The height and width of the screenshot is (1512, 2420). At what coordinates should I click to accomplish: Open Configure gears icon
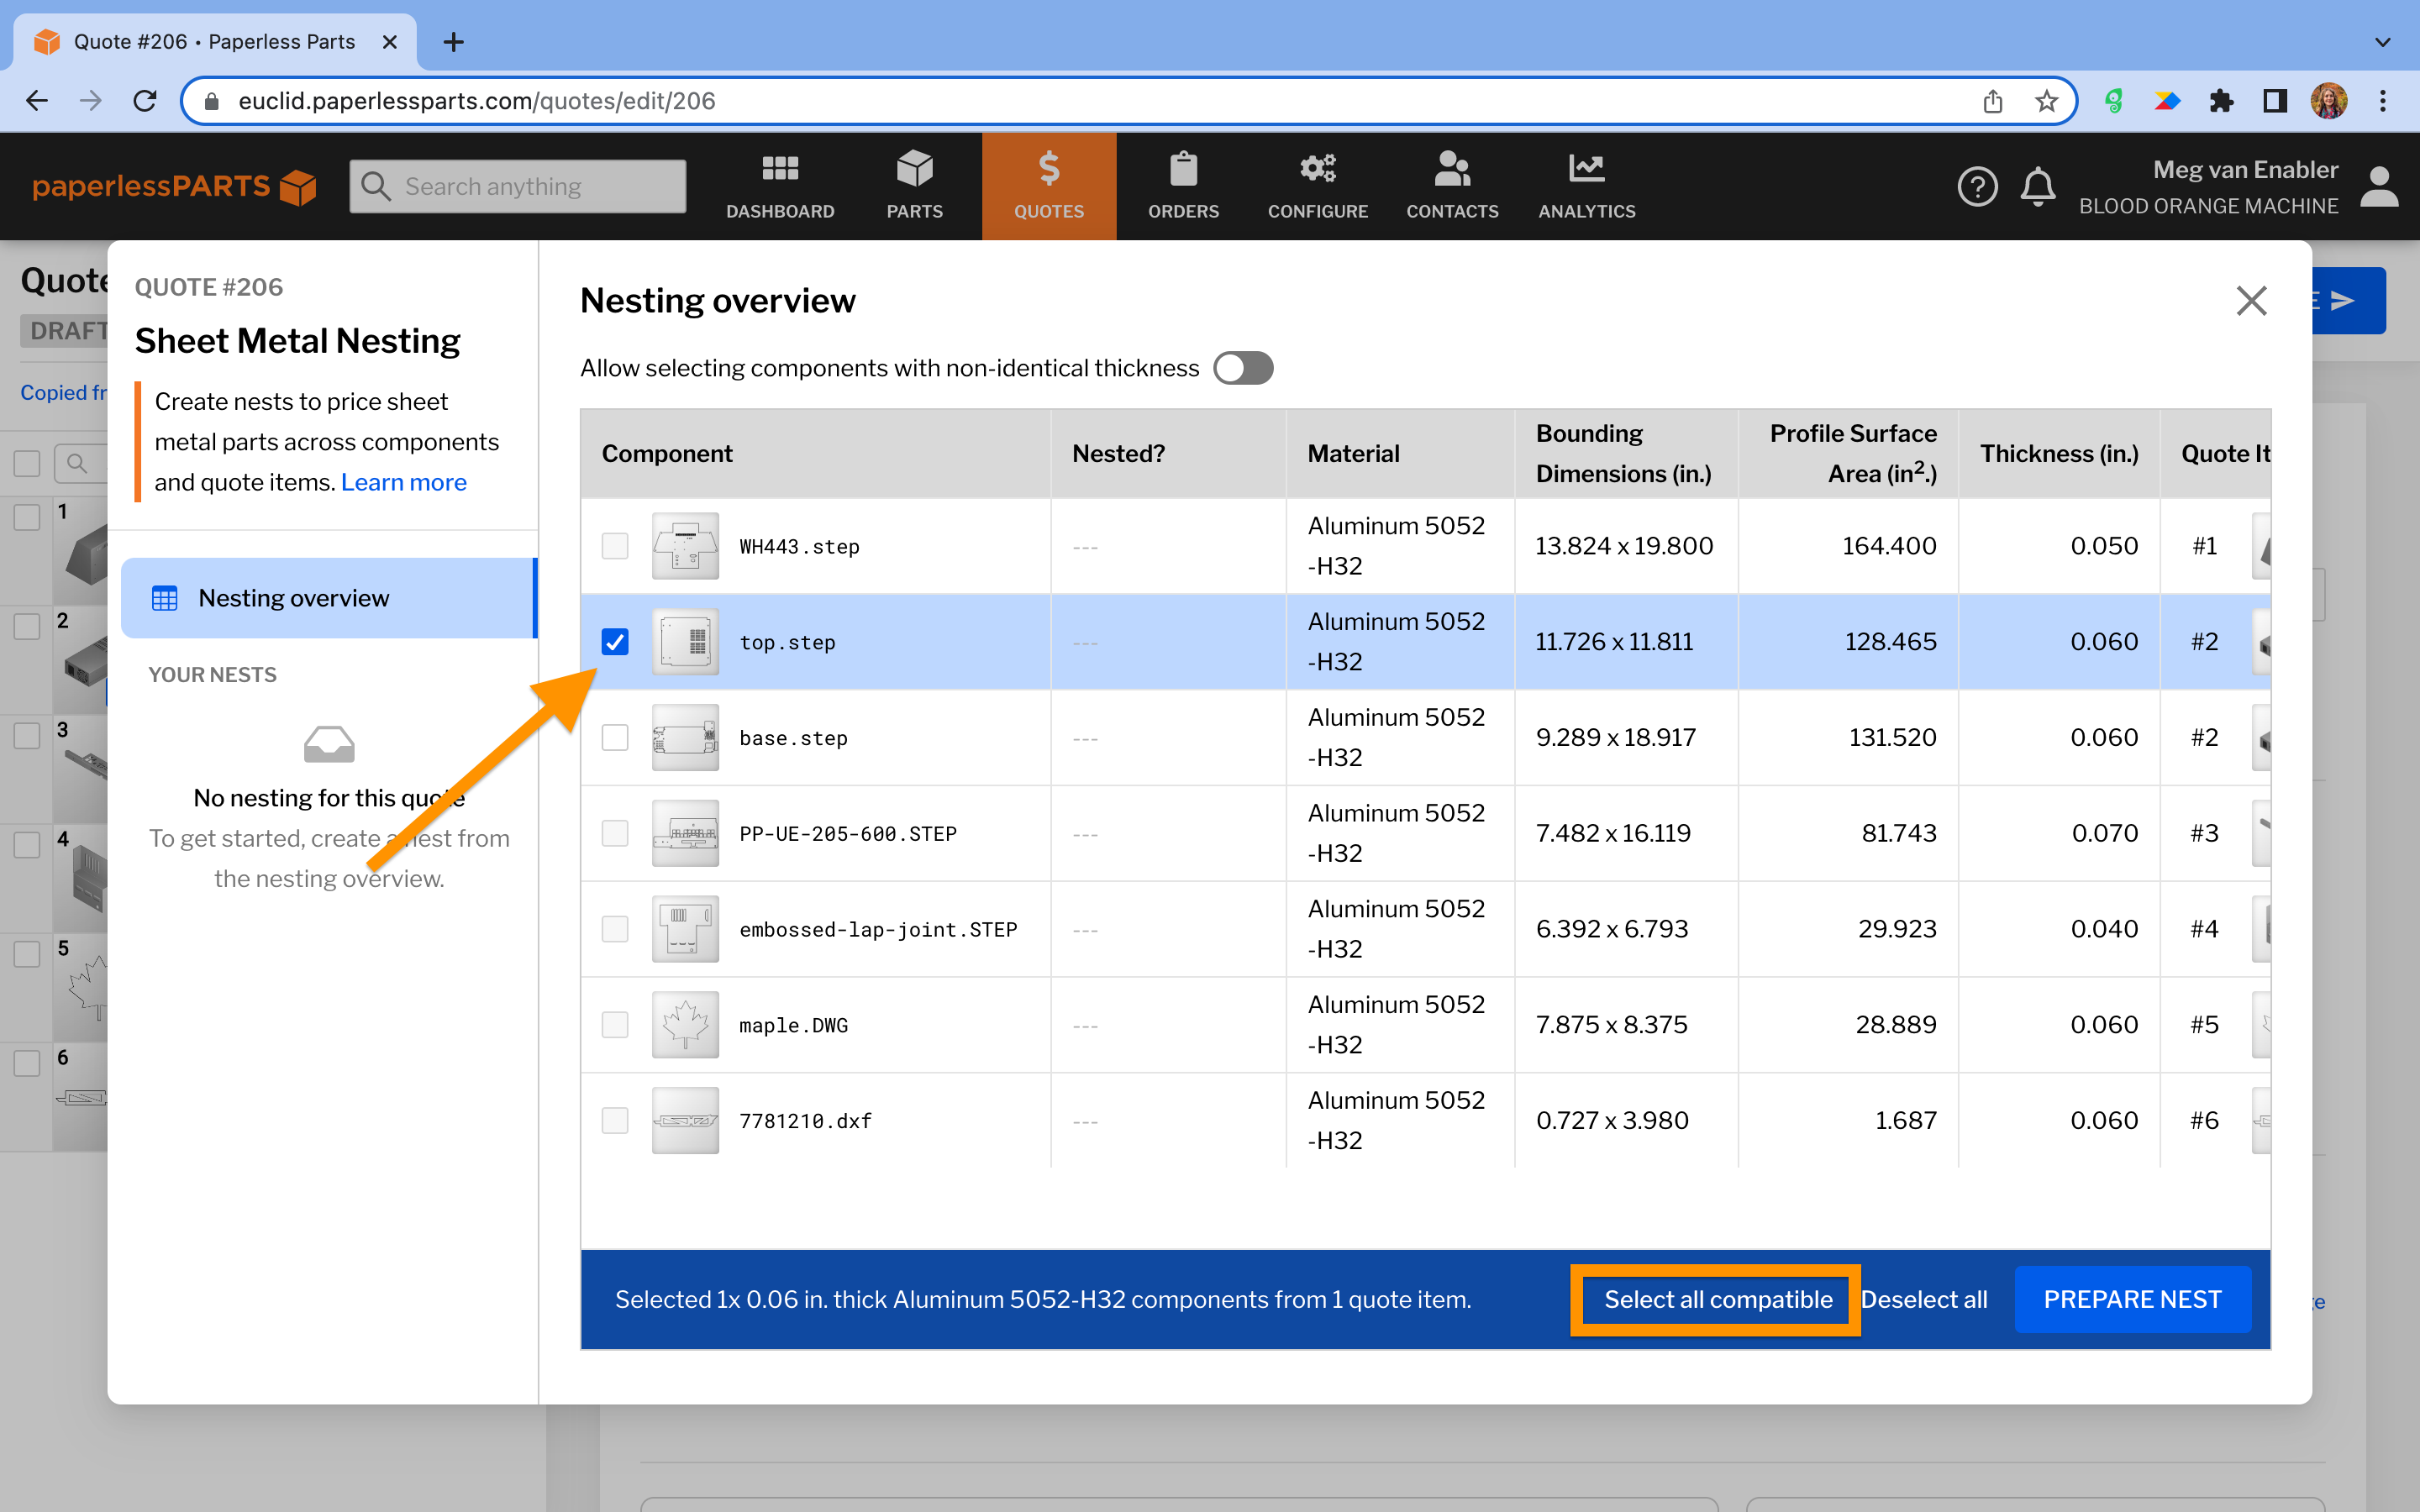pos(1317,170)
